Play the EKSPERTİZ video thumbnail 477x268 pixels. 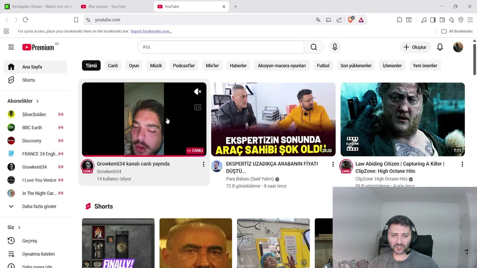coord(273,119)
